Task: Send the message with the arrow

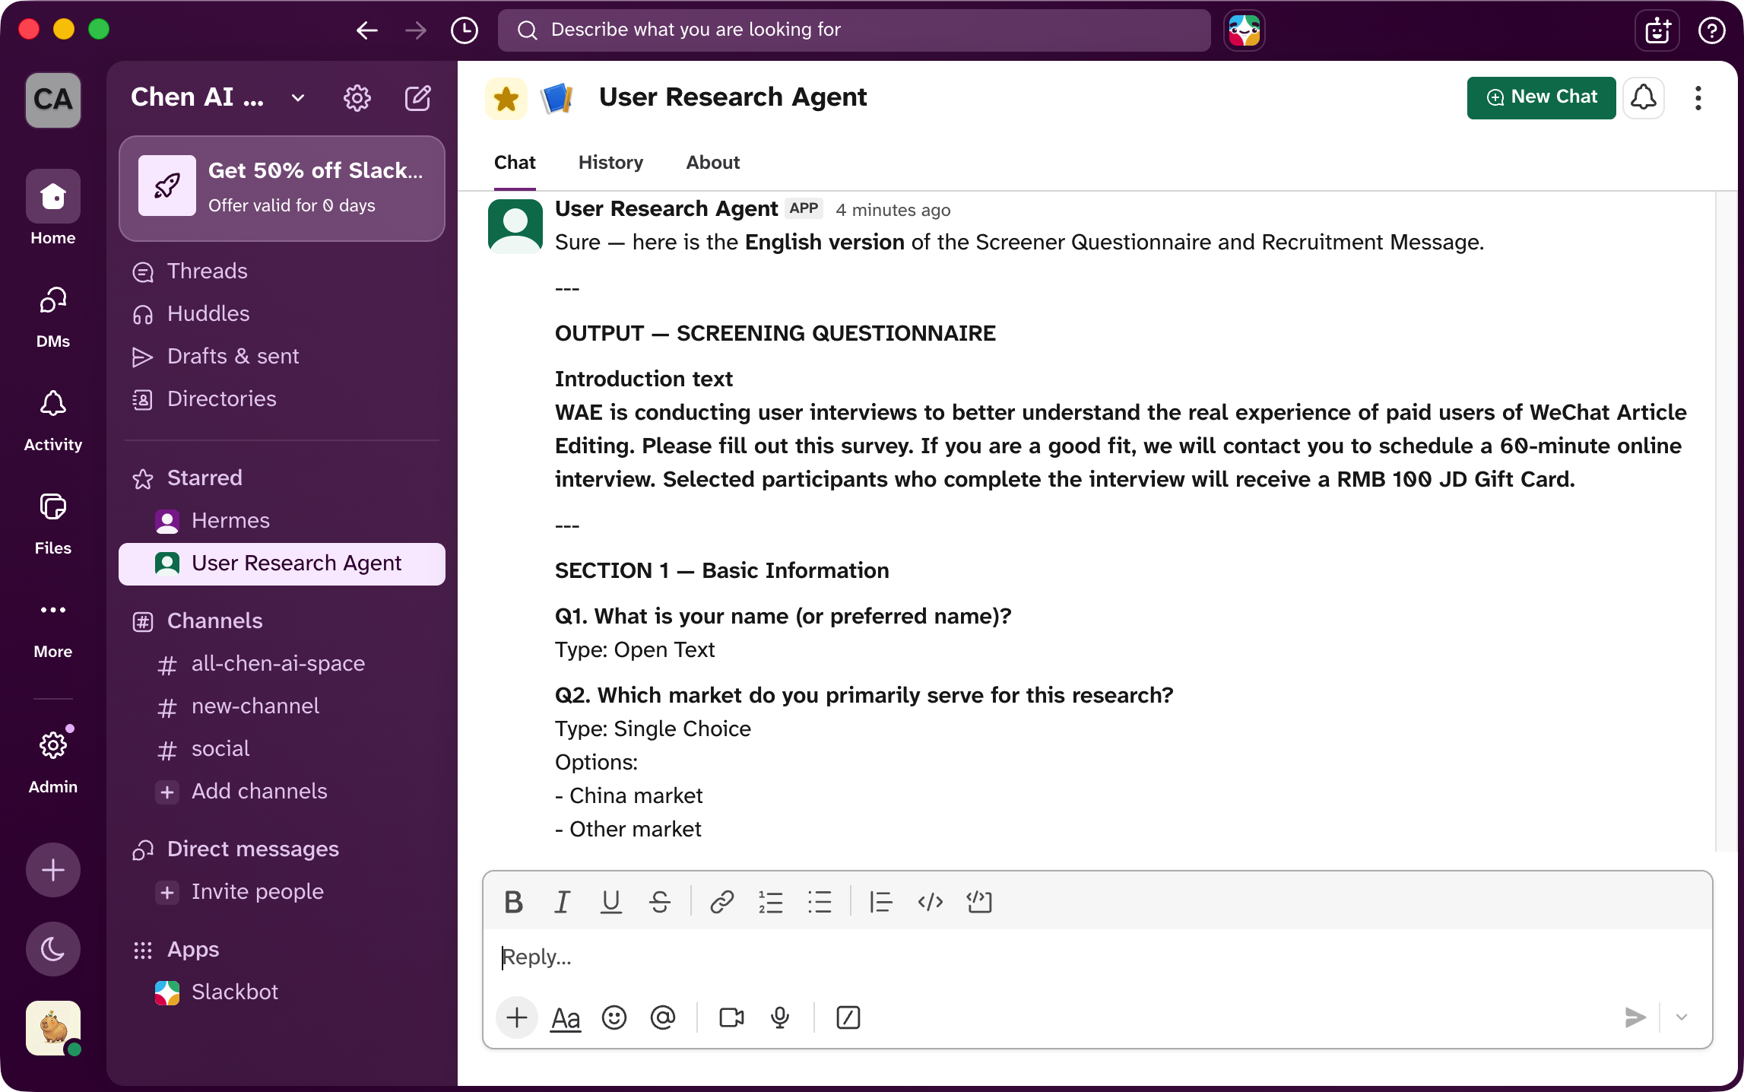Action: pyautogui.click(x=1635, y=1017)
